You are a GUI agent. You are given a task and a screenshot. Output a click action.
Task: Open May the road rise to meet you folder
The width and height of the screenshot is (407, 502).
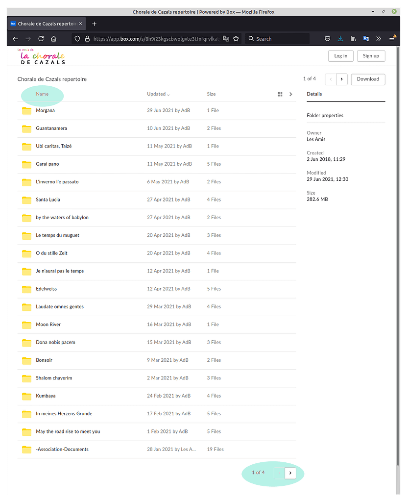(x=68, y=431)
